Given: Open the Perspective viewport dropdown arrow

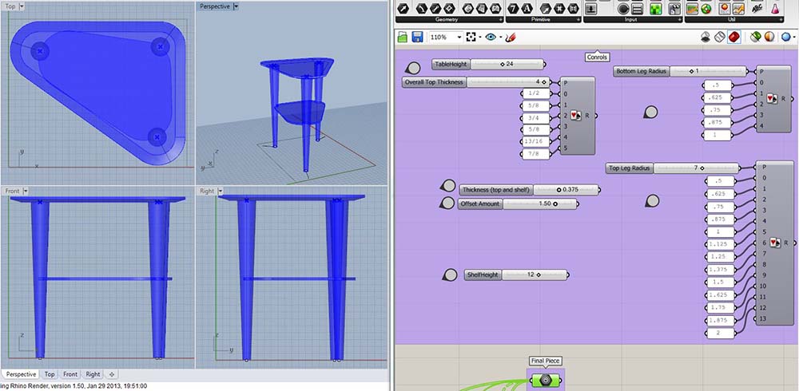Looking at the screenshot, I should click(236, 6).
